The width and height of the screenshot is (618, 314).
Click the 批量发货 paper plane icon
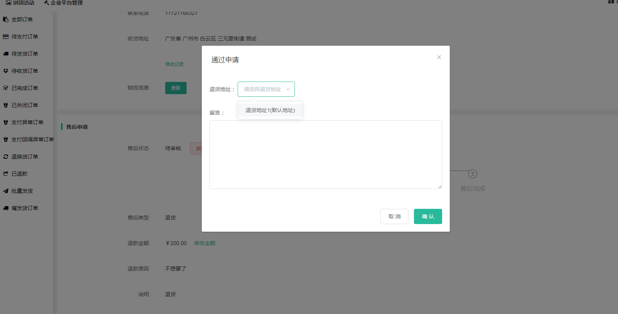click(6, 191)
